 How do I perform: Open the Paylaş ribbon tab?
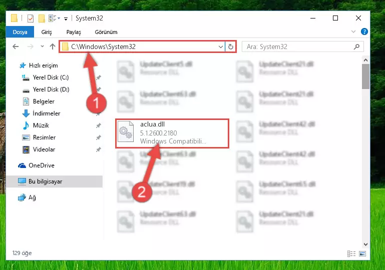click(74, 32)
